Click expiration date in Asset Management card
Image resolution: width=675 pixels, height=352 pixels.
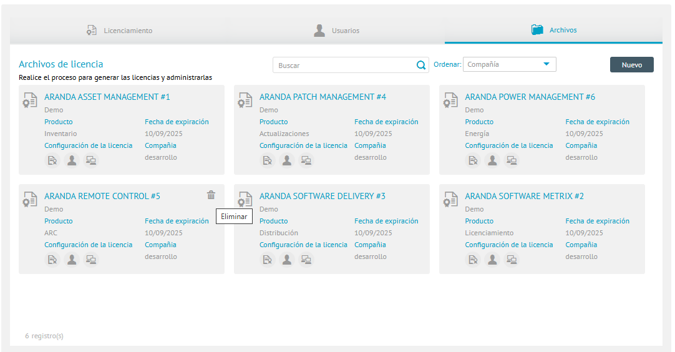(x=163, y=134)
